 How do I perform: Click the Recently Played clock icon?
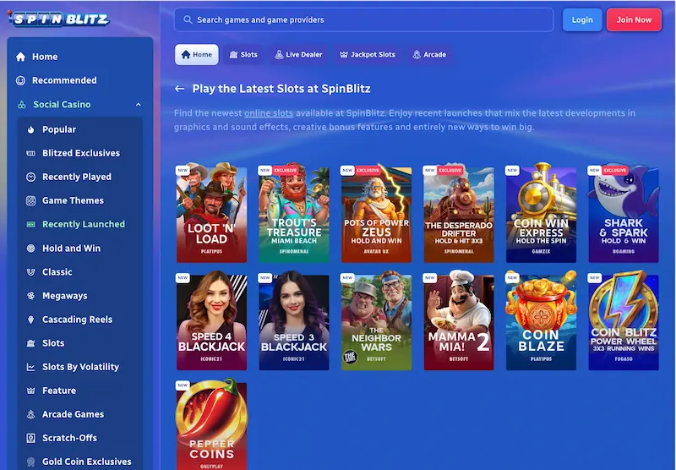point(30,178)
